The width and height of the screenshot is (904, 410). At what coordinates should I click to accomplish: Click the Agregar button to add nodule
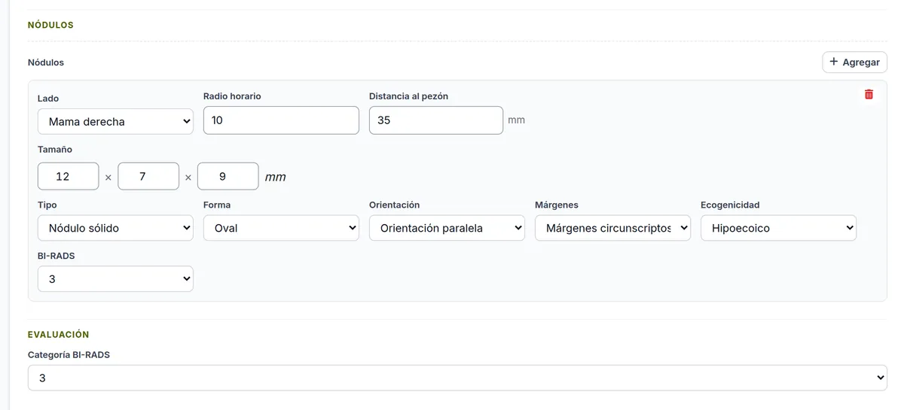pyautogui.click(x=854, y=62)
